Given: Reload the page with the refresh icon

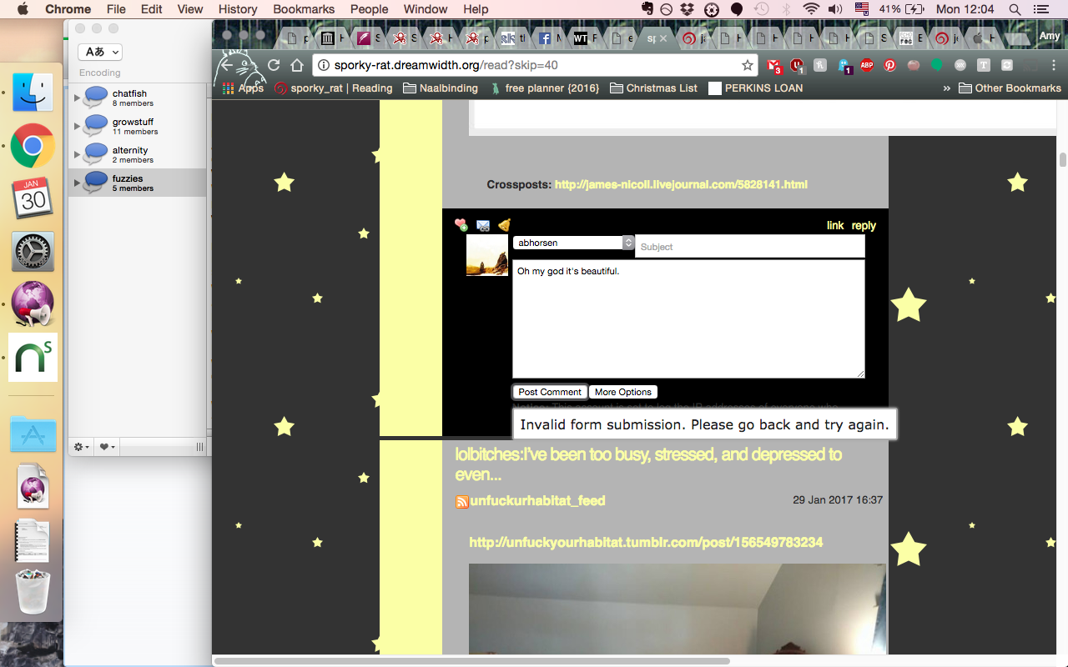Looking at the screenshot, I should (274, 65).
